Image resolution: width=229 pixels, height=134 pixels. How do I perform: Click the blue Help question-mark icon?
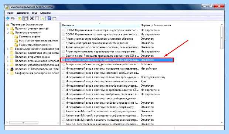click(49, 18)
